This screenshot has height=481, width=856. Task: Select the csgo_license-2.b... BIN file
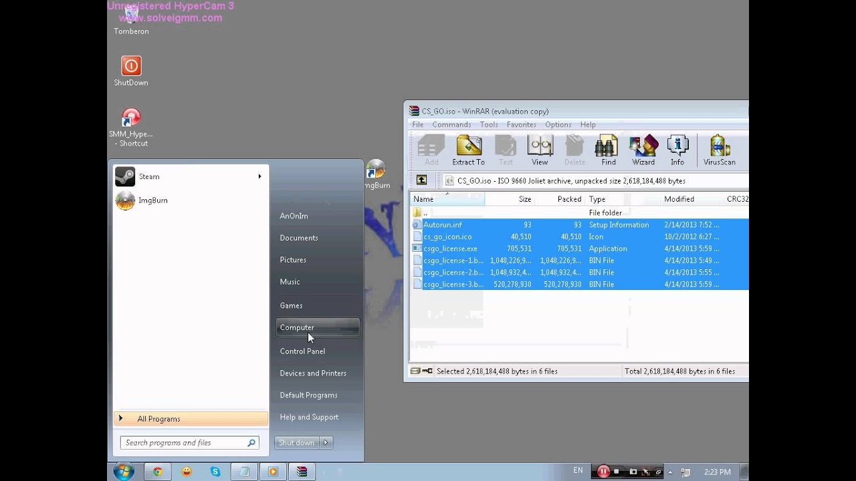click(579, 273)
